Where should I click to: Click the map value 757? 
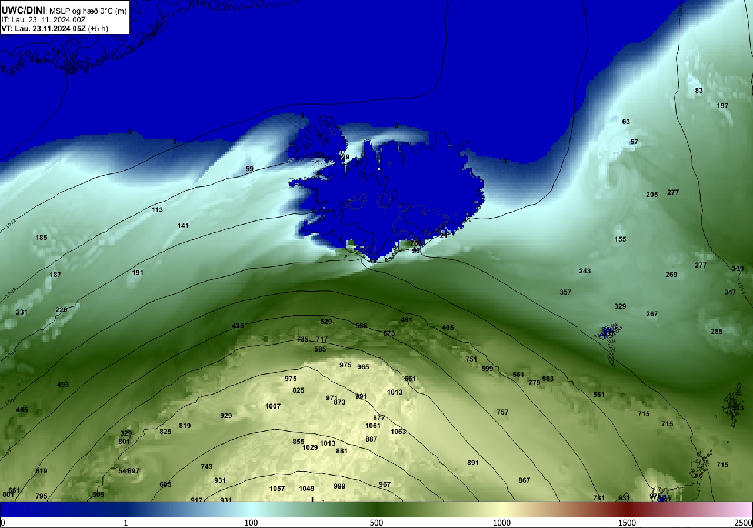(x=502, y=412)
